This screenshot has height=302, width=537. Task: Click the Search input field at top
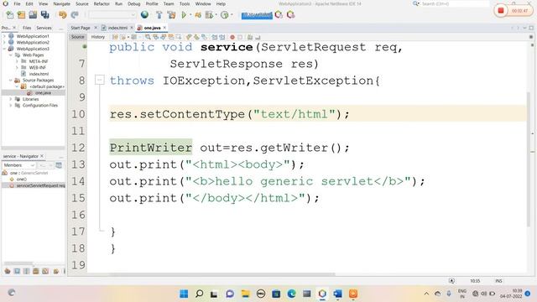point(455,3)
